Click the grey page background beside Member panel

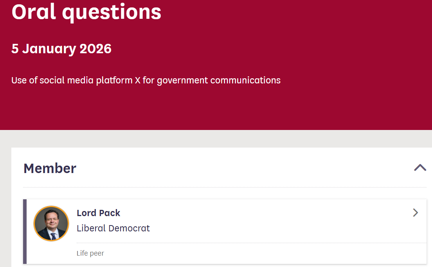click(5, 196)
